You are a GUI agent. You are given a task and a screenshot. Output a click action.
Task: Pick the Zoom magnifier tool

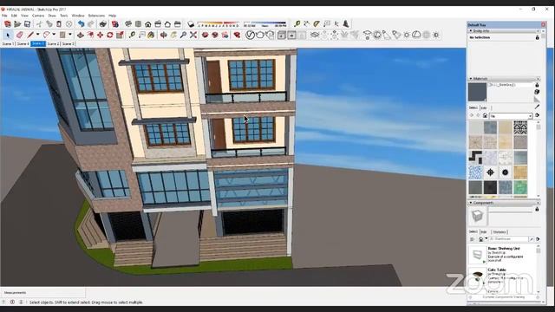click(x=183, y=35)
